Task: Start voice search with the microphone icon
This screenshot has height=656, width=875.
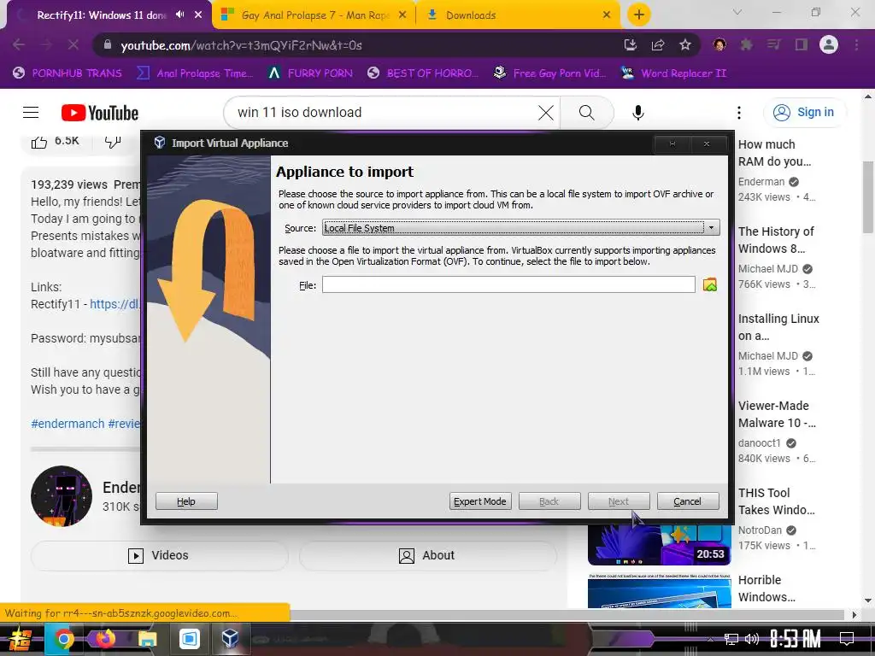Action: (637, 113)
